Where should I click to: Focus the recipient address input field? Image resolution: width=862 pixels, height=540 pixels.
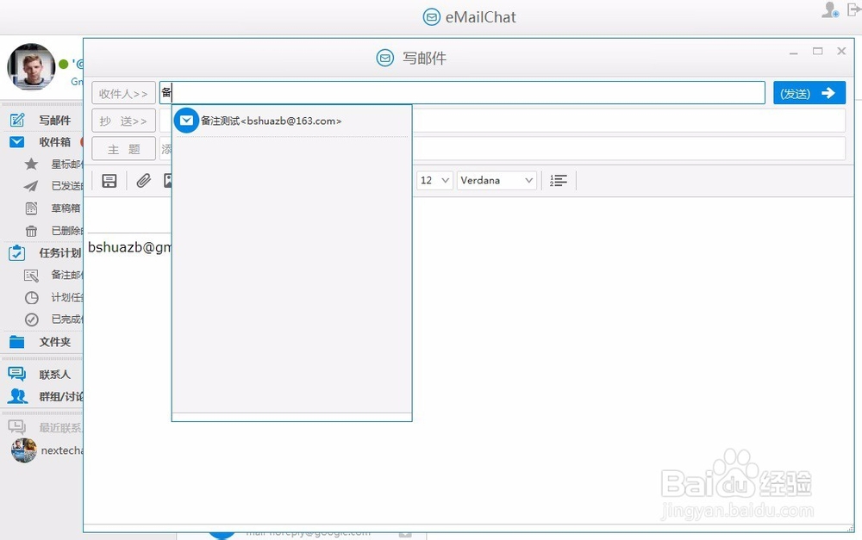462,93
